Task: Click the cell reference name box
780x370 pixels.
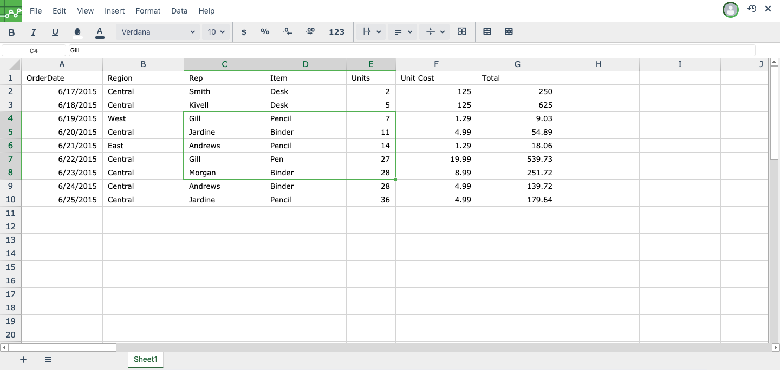Action: click(x=34, y=50)
